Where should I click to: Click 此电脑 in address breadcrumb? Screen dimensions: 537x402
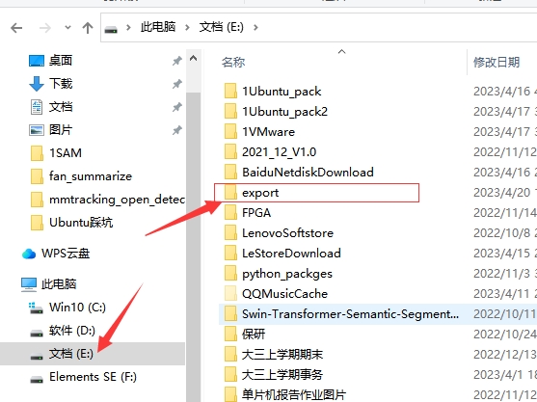tap(158, 27)
